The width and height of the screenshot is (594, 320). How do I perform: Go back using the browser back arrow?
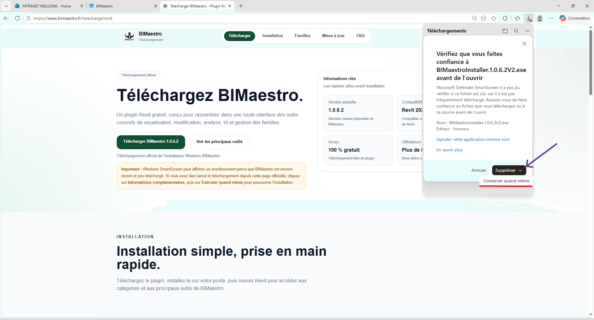(x=6, y=18)
